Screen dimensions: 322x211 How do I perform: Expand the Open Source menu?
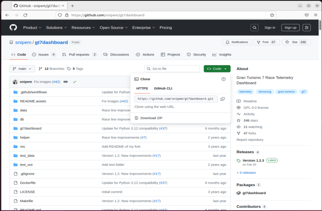coord(114,28)
